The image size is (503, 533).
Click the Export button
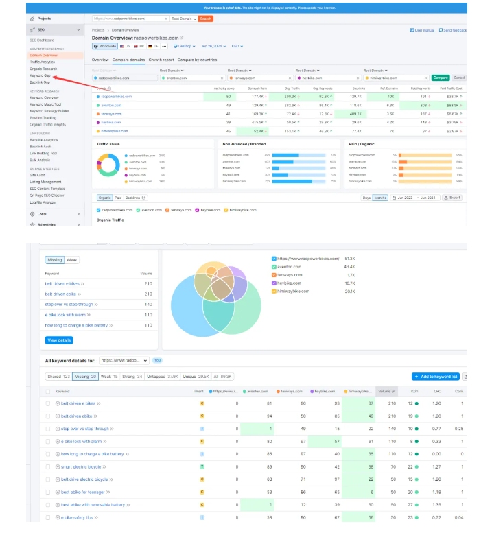(452, 198)
